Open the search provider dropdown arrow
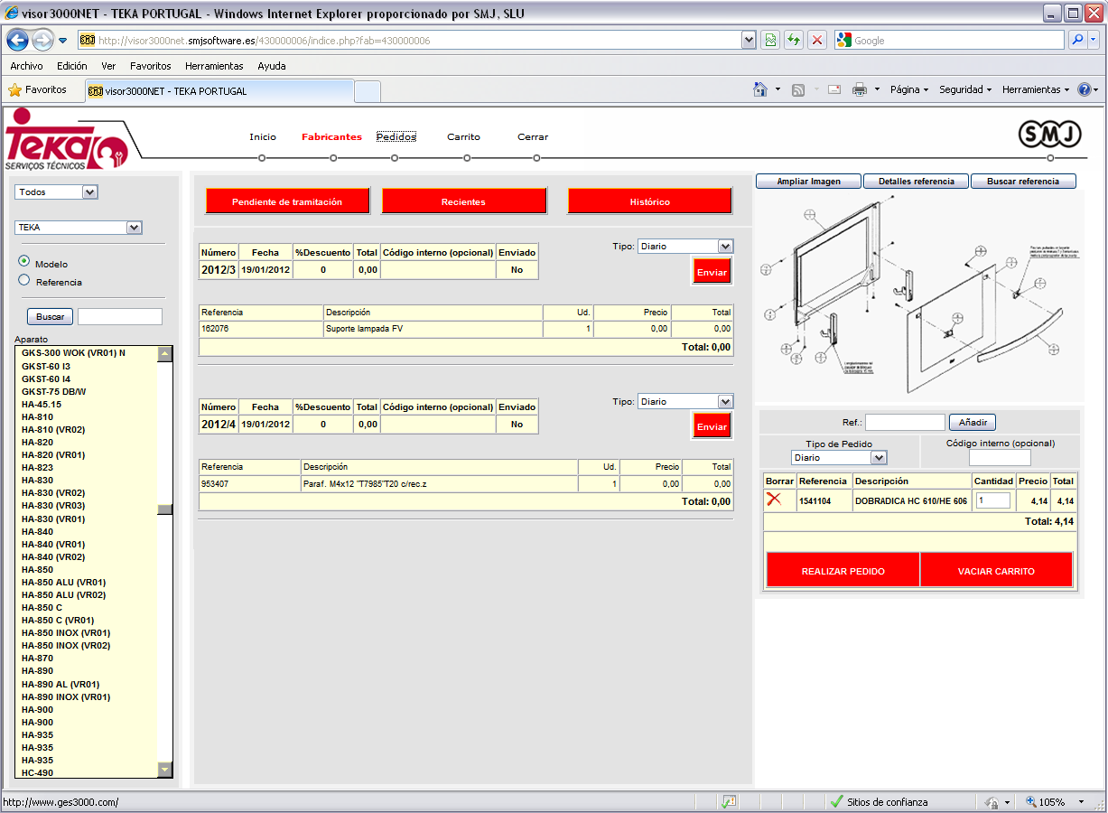 tap(1093, 41)
